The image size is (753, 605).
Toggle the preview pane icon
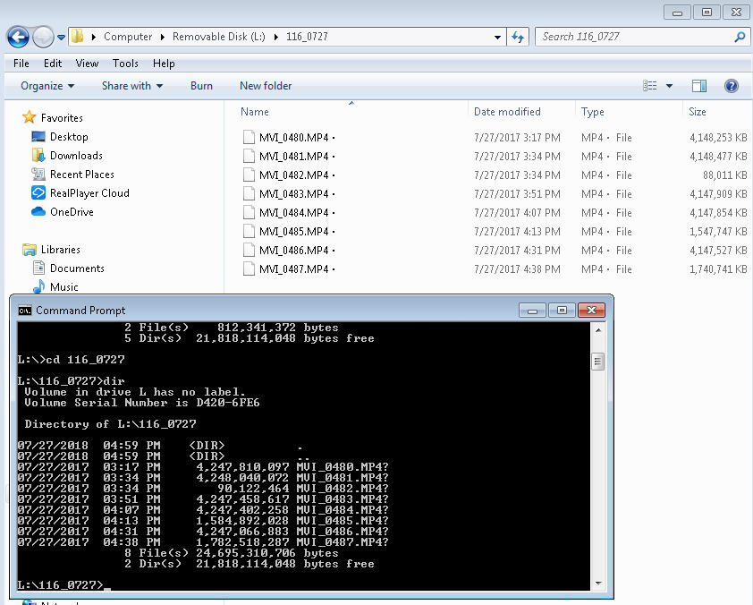coord(698,86)
